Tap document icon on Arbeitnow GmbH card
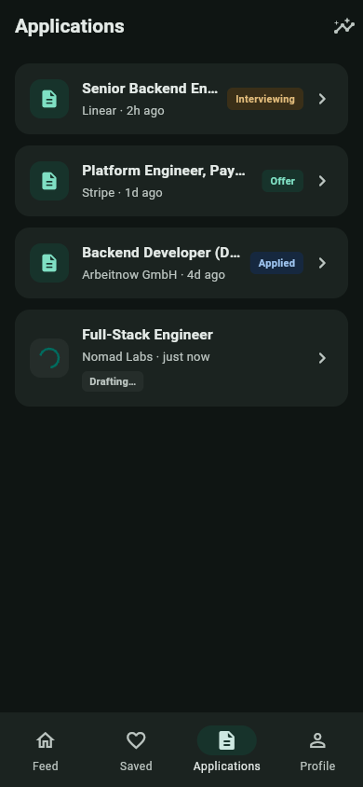Viewport: 363px width, 787px height. (49, 263)
